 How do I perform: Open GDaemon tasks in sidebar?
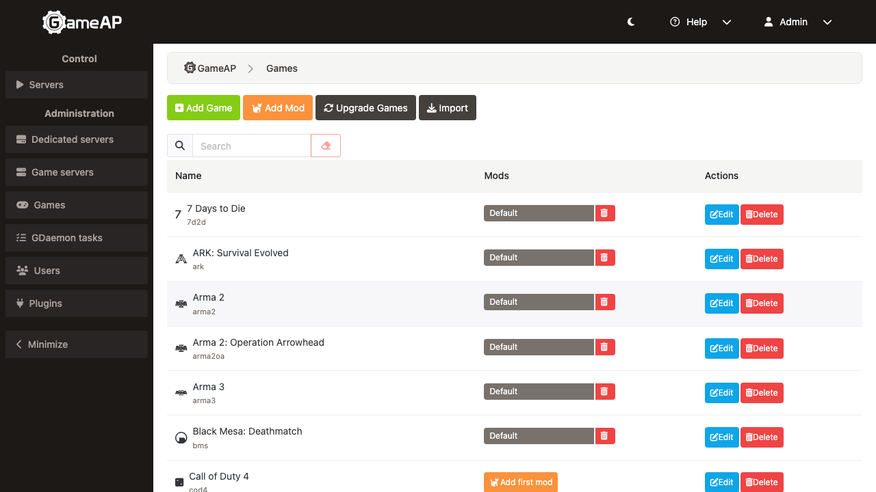pos(77,238)
